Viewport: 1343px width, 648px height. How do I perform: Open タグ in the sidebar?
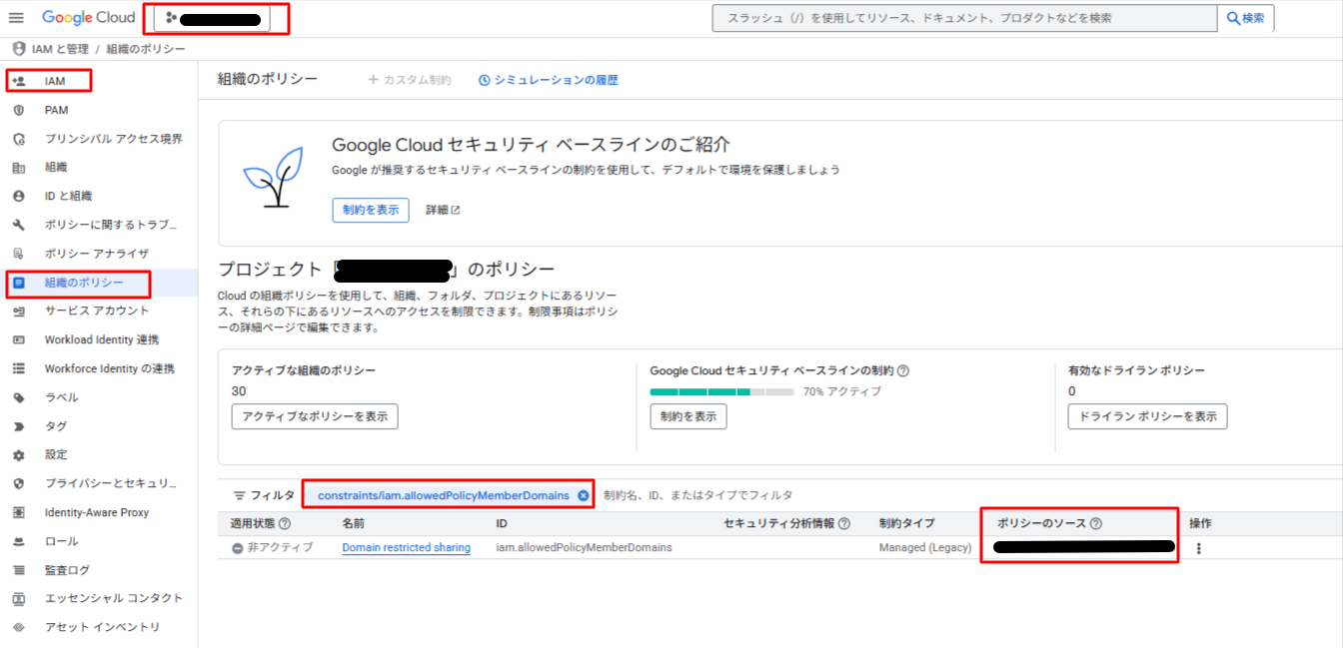pos(56,426)
